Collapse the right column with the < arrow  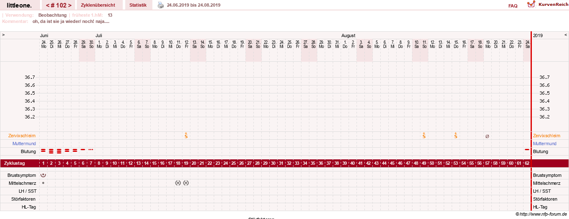pos(566,35)
